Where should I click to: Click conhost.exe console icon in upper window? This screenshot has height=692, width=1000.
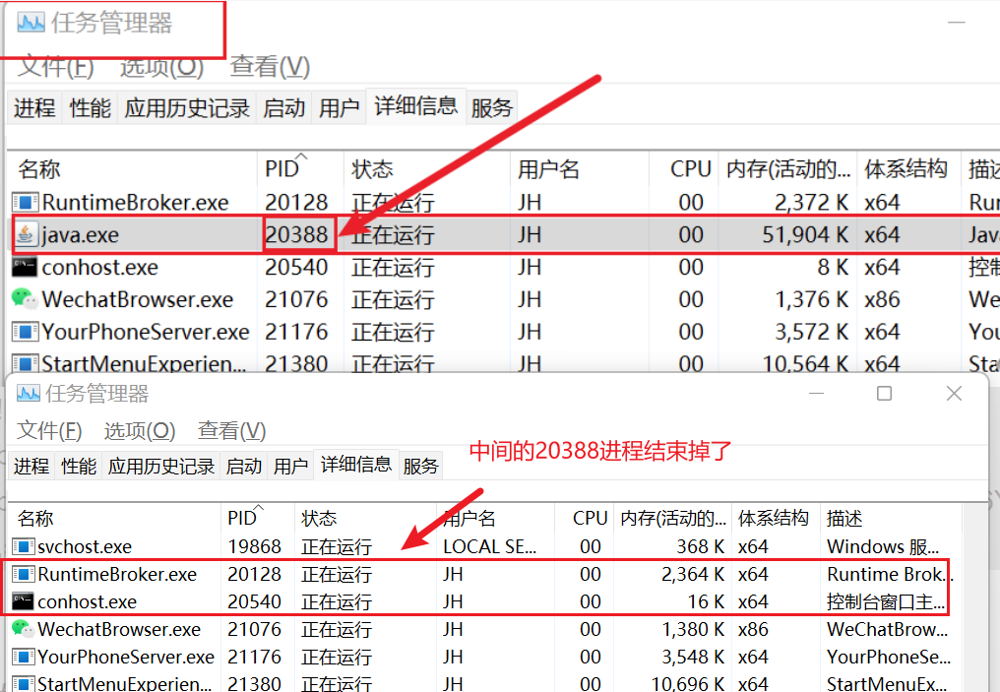click(x=25, y=267)
